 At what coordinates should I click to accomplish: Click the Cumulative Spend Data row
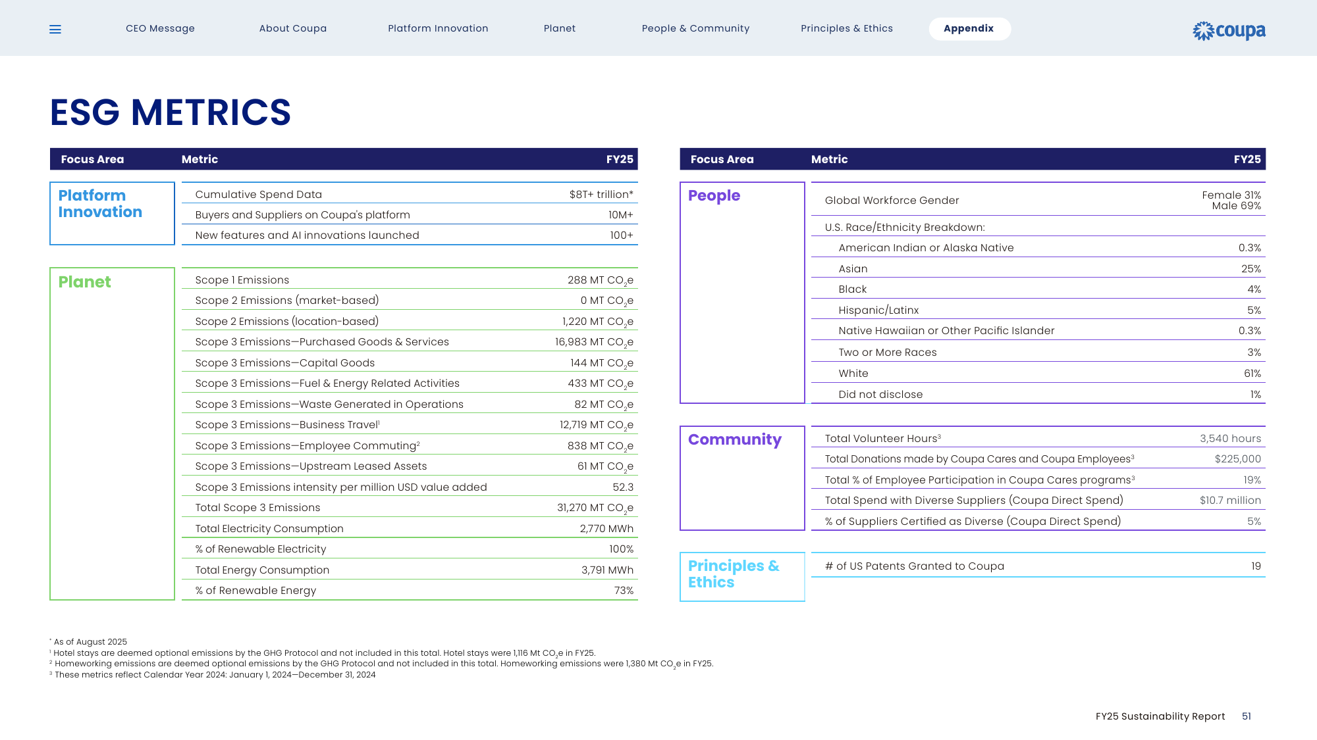click(x=410, y=193)
